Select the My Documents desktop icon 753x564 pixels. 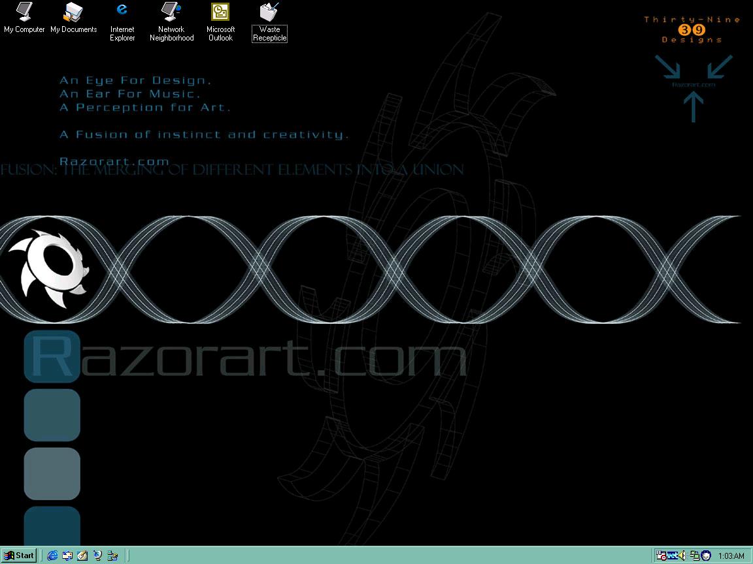point(73,12)
